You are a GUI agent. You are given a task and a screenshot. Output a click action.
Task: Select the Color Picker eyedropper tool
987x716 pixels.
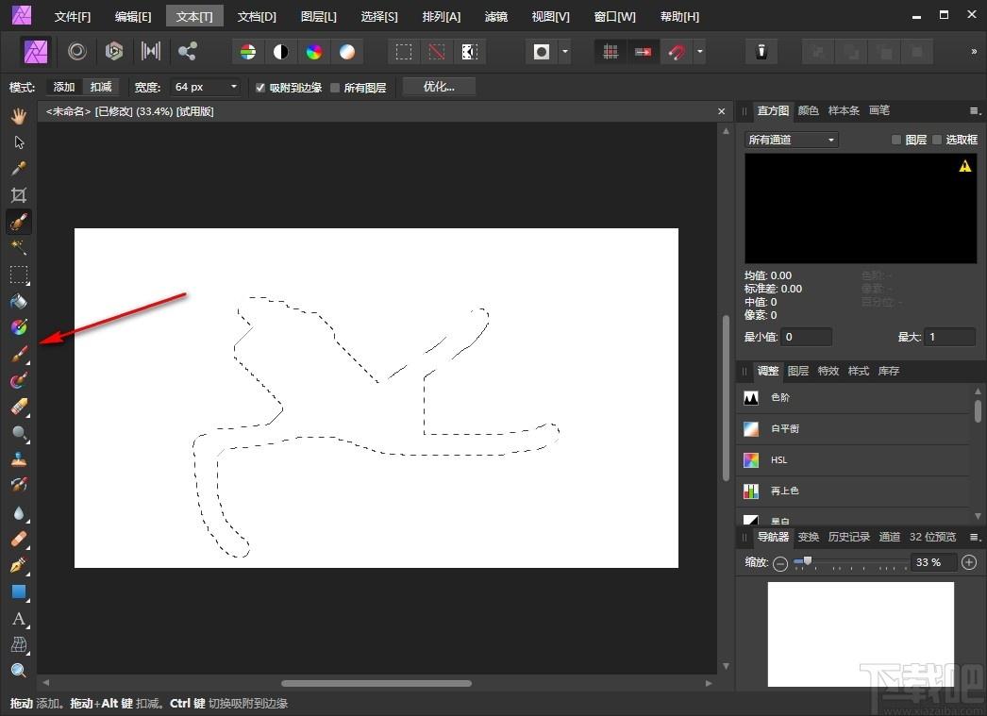(19, 169)
